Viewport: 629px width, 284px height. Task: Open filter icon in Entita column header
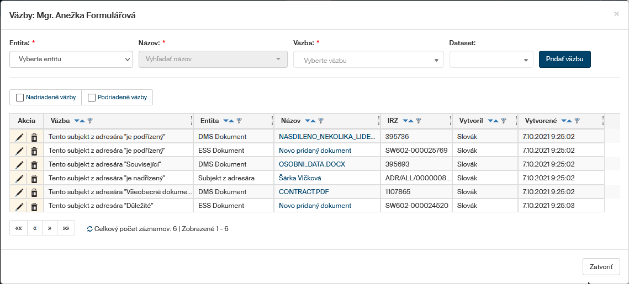tap(239, 121)
